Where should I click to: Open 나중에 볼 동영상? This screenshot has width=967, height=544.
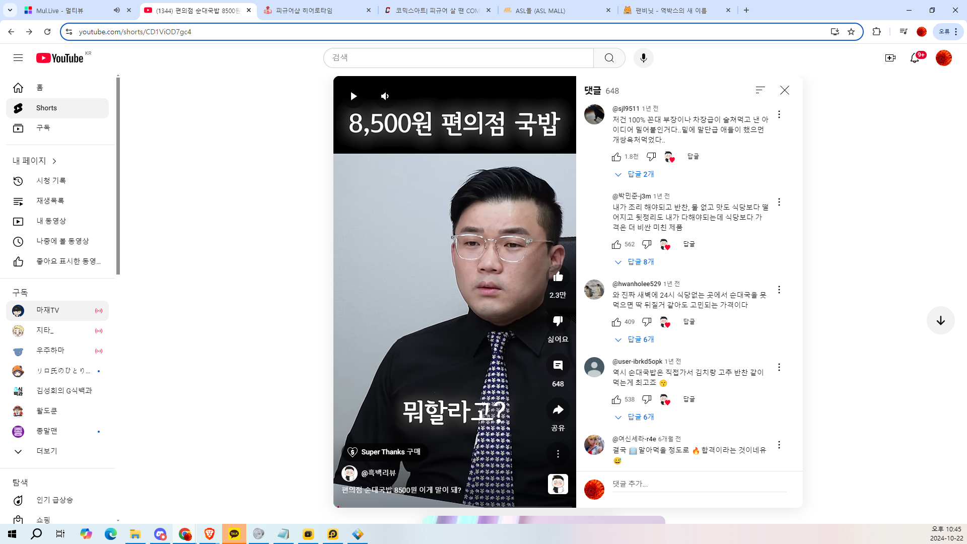57,241
